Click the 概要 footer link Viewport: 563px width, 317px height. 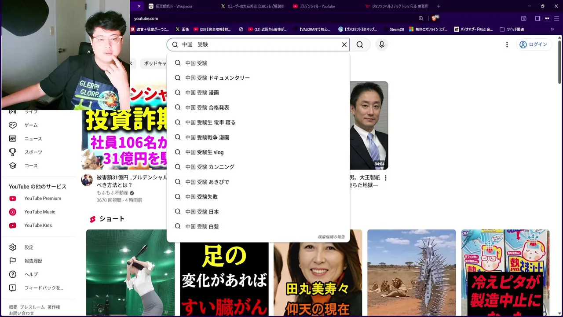(x=13, y=307)
